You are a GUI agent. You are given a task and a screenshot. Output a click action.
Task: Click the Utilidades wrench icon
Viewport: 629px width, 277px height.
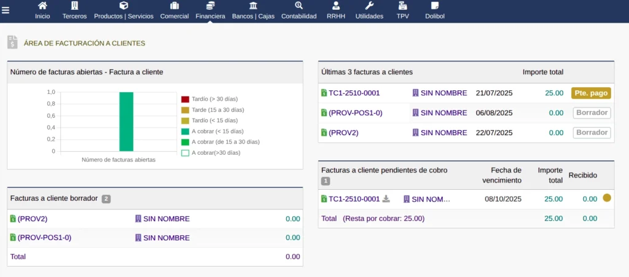coord(369,6)
